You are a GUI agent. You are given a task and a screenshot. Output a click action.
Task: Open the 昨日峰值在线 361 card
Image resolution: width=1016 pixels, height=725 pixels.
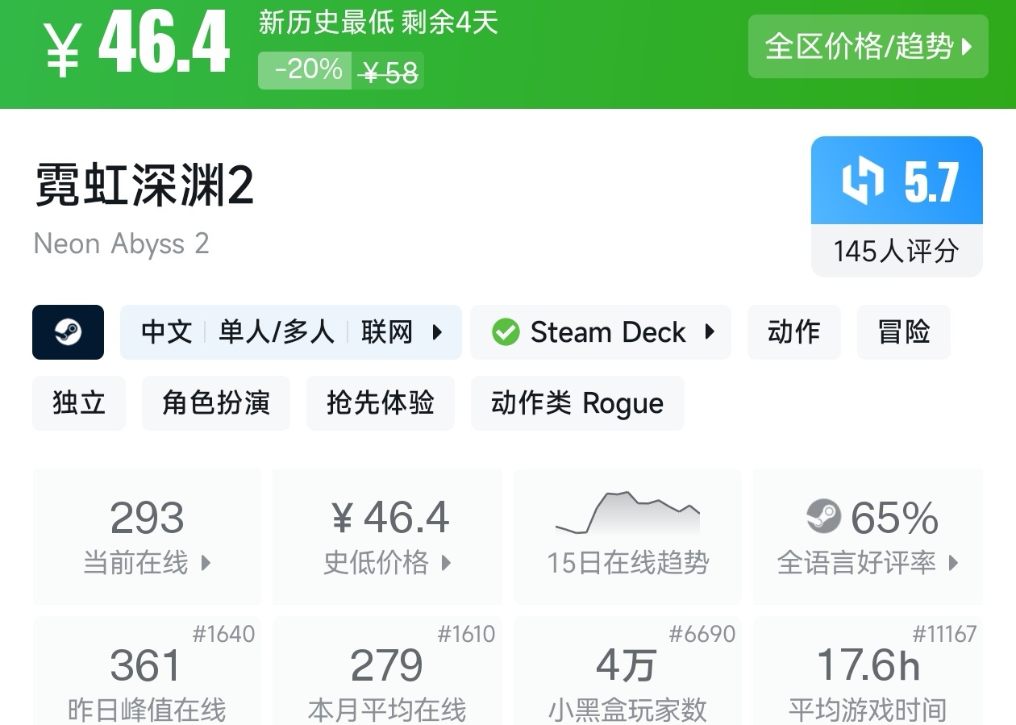coord(147,670)
